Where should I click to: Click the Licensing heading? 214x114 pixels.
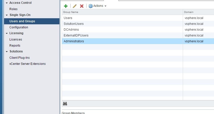click(17, 33)
